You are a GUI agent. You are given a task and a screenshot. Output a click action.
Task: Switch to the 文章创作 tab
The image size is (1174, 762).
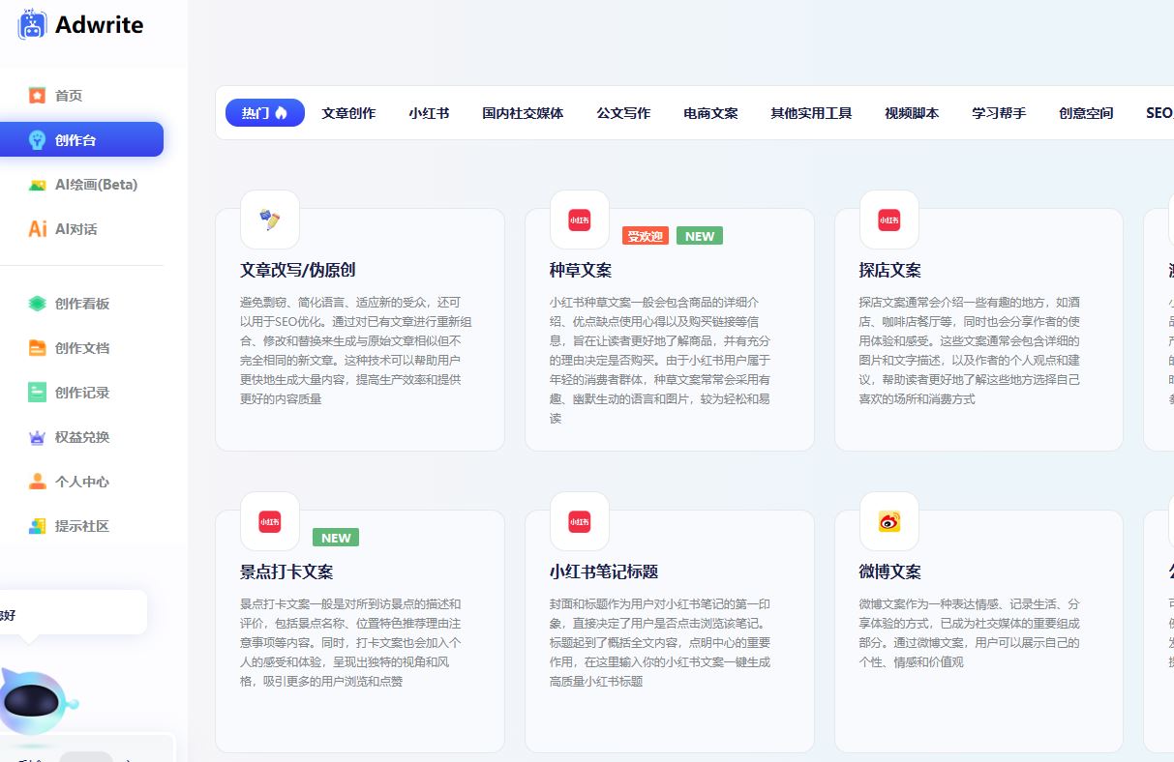click(348, 113)
